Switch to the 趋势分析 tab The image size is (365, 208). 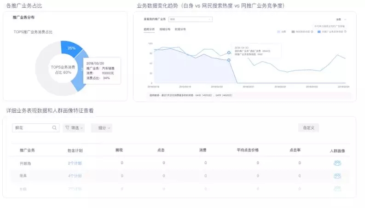tap(150, 29)
